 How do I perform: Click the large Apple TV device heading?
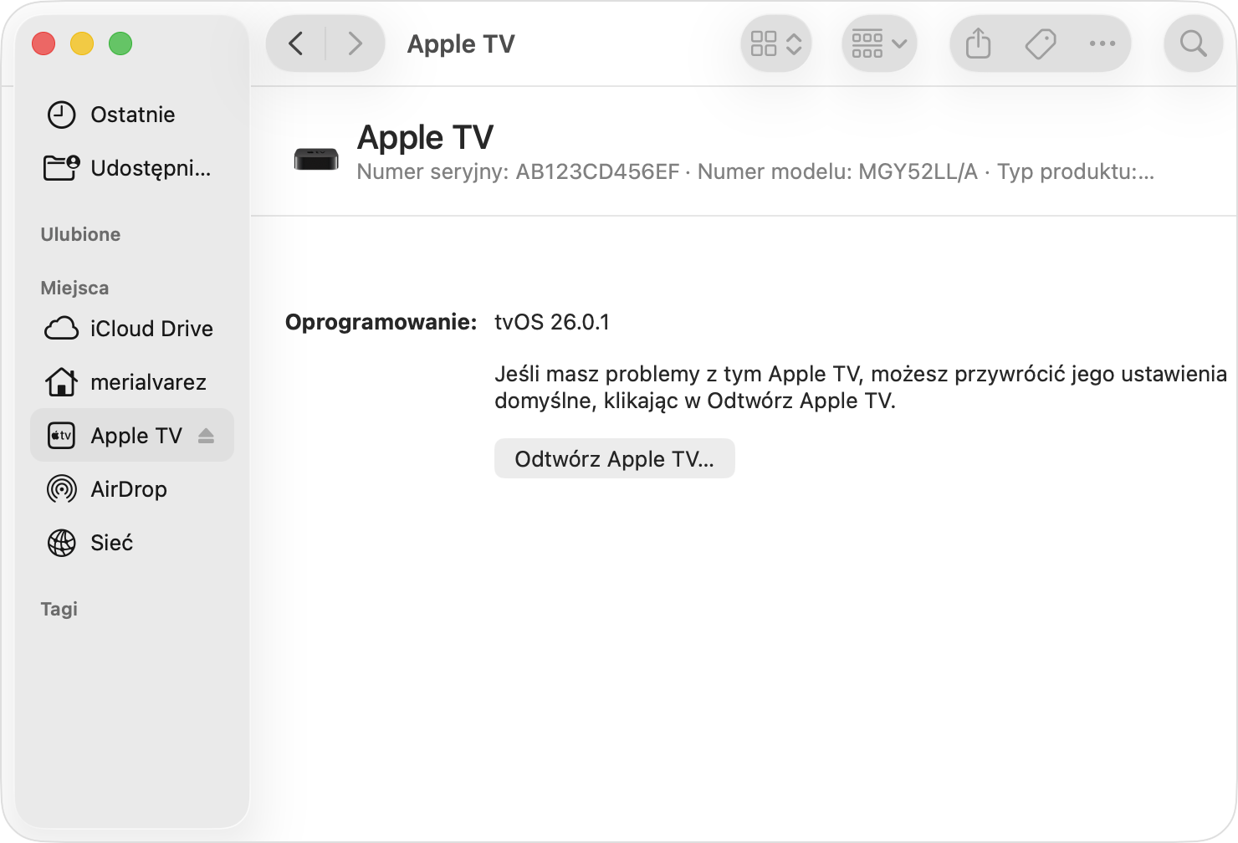point(425,137)
